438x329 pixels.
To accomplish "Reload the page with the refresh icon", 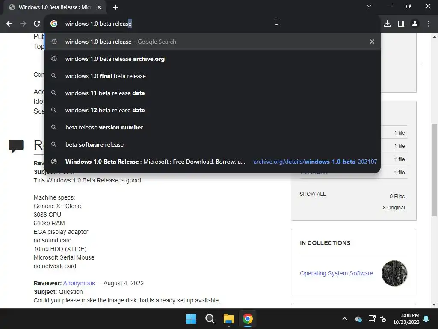I will (x=37, y=24).
